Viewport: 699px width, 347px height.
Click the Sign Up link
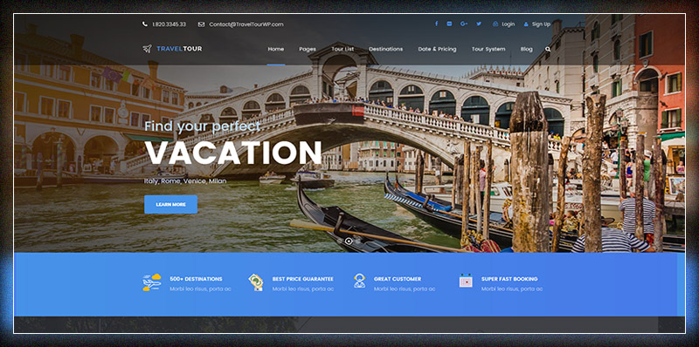coord(541,24)
